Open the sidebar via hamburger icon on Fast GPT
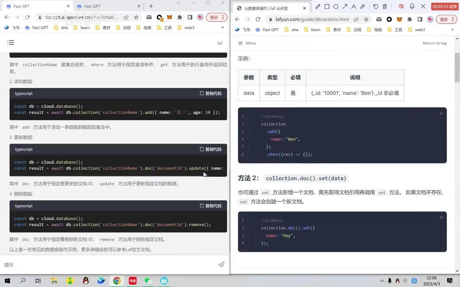This screenshot has width=460, height=287. (x=11, y=42)
